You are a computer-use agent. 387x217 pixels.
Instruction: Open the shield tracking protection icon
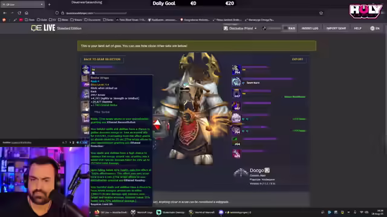click(57, 13)
